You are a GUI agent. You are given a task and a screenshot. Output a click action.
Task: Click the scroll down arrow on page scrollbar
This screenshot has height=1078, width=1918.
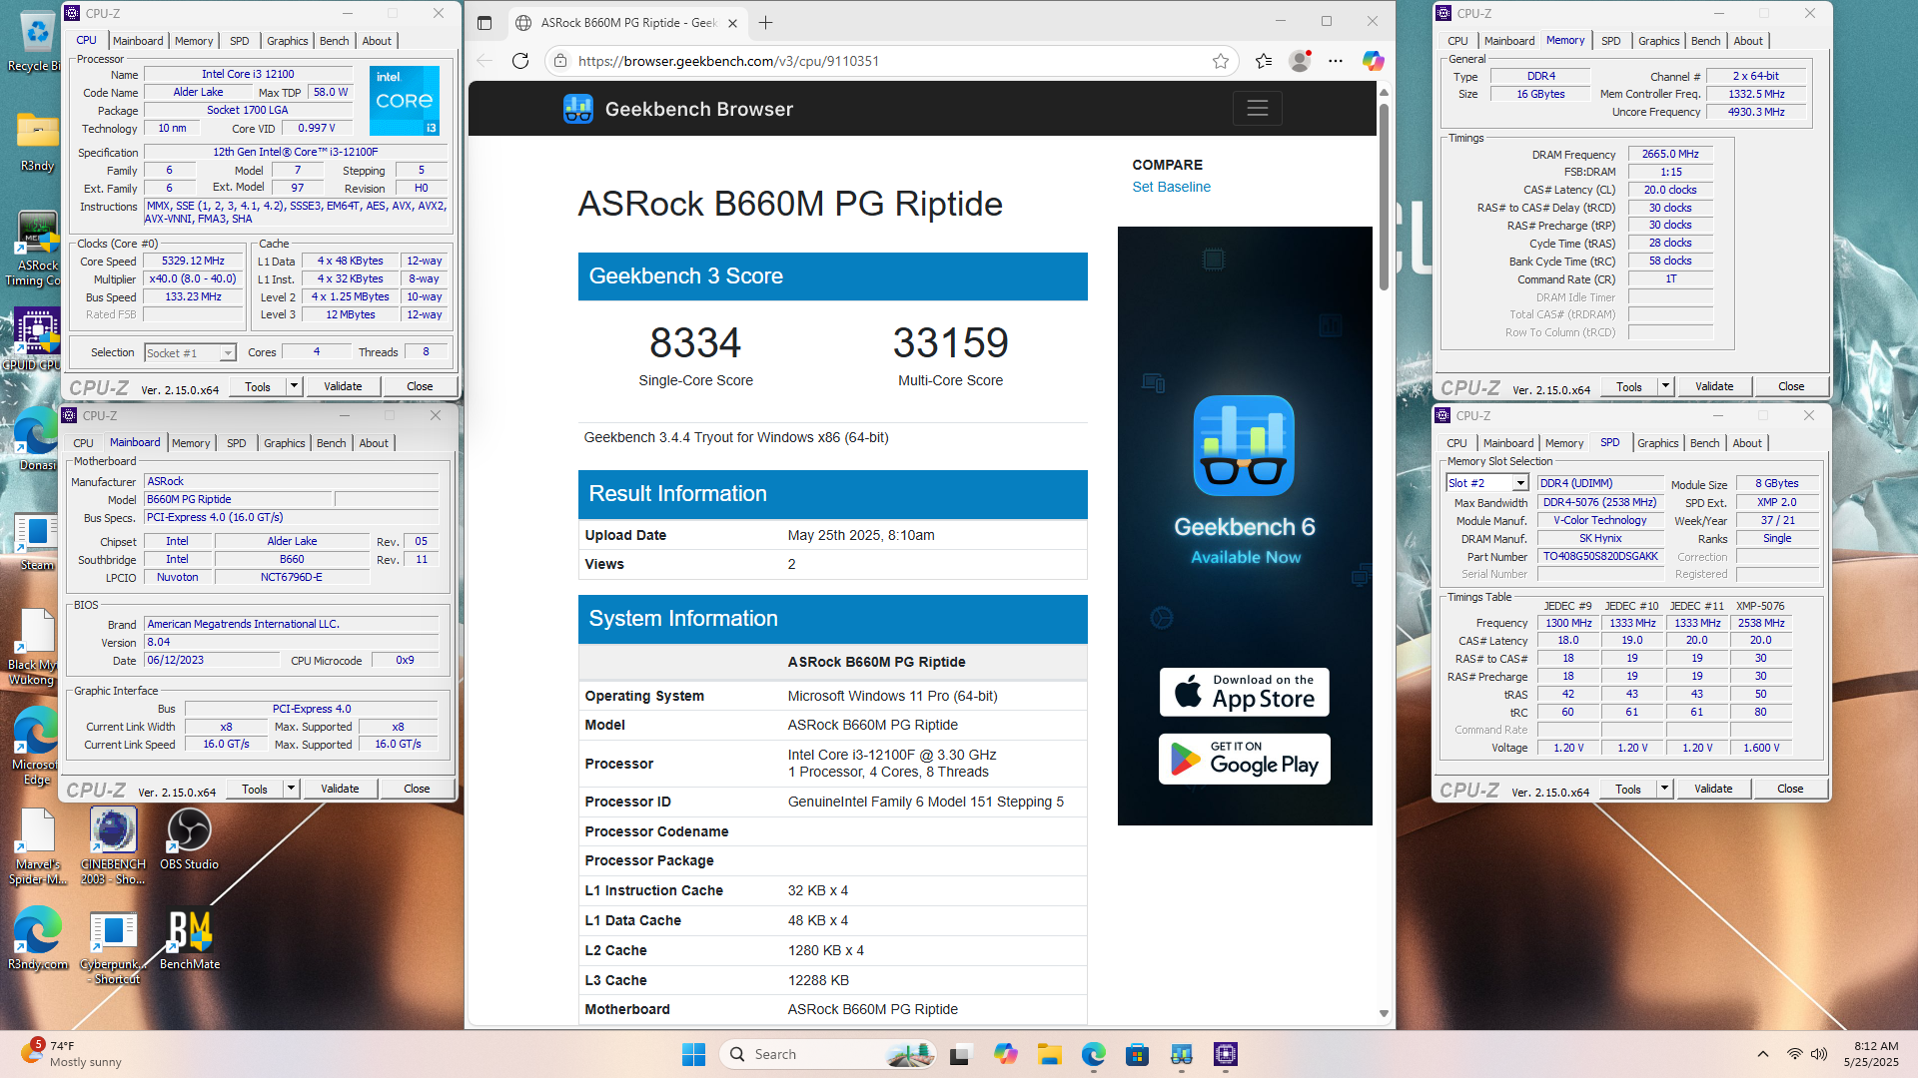click(1384, 1013)
